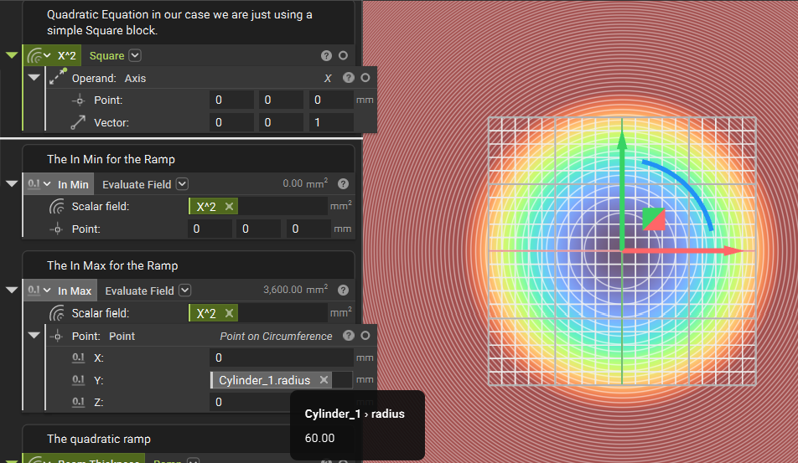
Task: Click the In Min scalar block icon
Action: (x=34, y=184)
